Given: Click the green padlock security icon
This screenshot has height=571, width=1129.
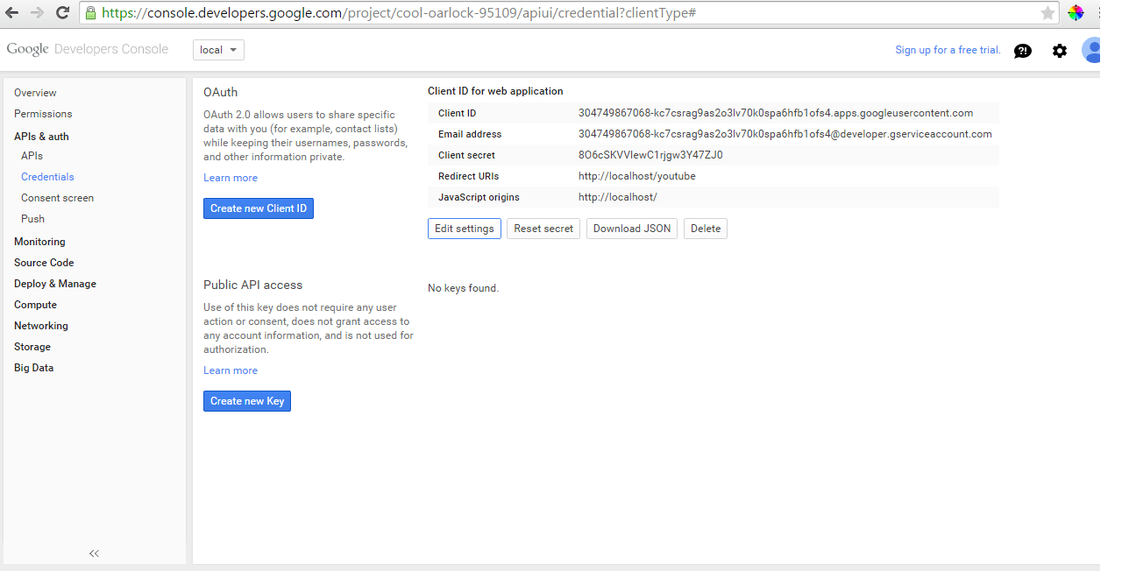Looking at the screenshot, I should pos(90,13).
